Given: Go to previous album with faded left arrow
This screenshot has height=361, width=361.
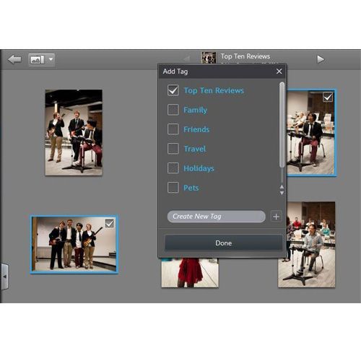Looking at the screenshot, I should click(187, 58).
